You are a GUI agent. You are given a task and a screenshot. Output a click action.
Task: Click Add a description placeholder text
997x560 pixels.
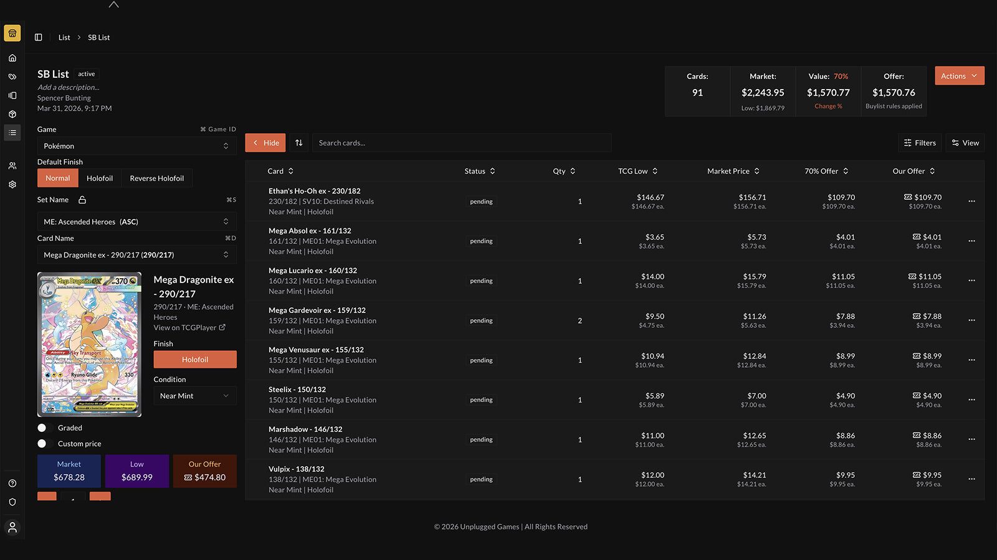(68, 87)
